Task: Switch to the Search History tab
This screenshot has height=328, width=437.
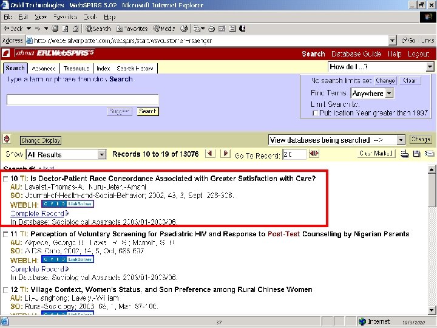Action: pyautogui.click(x=135, y=68)
